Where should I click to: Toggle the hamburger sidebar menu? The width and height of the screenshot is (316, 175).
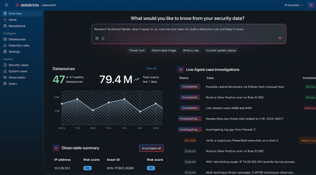point(6,5)
